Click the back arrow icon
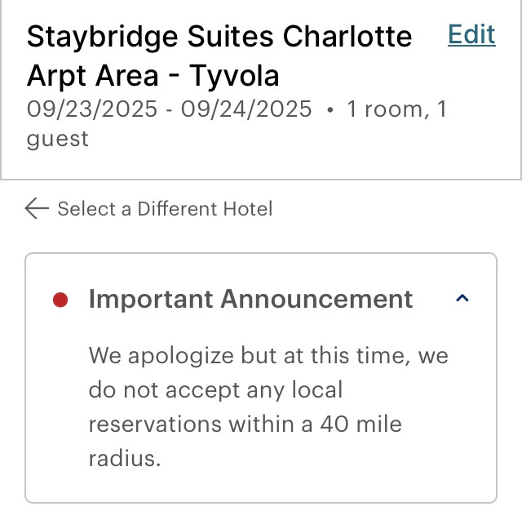The height and width of the screenshot is (529, 522). click(x=37, y=208)
